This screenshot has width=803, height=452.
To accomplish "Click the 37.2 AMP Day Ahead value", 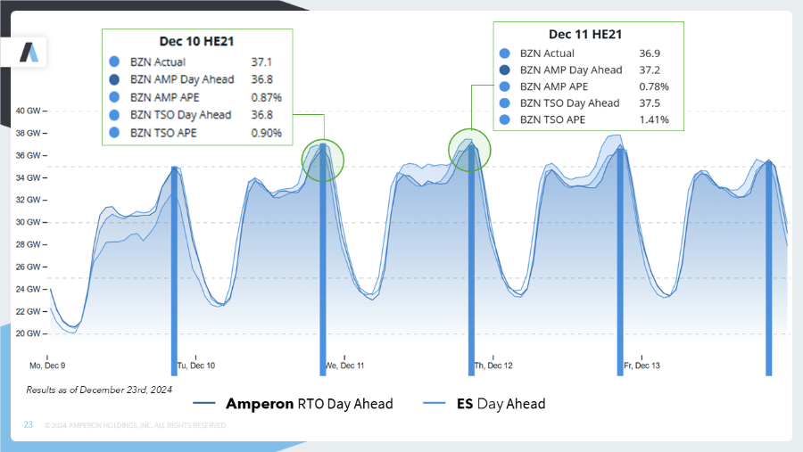I will pos(650,70).
